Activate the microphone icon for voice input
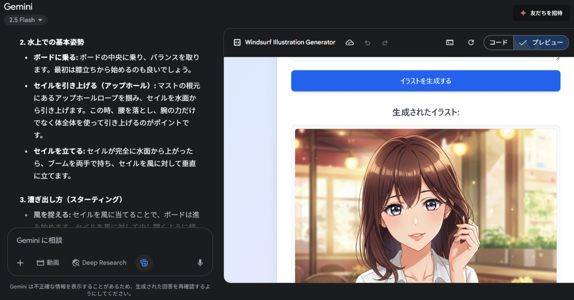574x300 pixels. pos(200,263)
